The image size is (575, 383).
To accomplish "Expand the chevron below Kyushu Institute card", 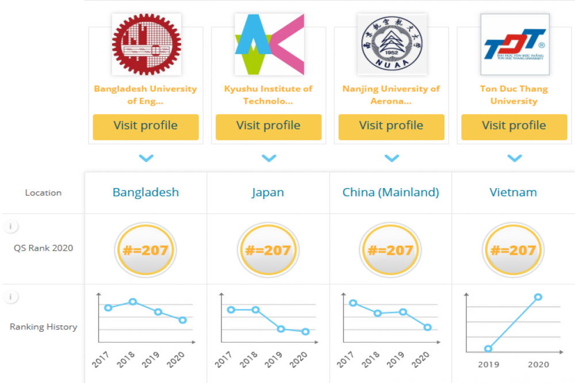I will pos(269,158).
